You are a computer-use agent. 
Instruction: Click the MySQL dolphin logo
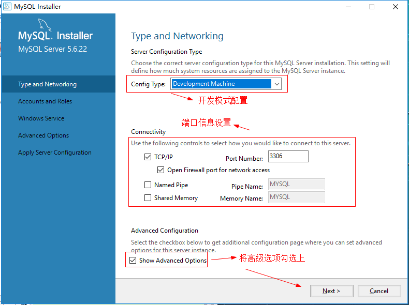(x=45, y=25)
